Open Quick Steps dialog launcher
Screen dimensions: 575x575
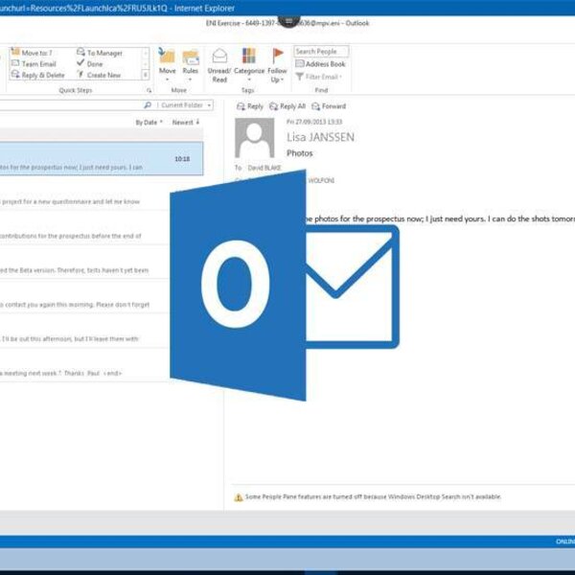pyautogui.click(x=149, y=90)
